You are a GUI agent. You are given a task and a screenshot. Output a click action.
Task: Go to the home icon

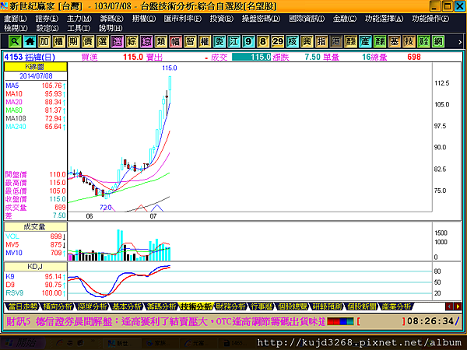click(30, 41)
